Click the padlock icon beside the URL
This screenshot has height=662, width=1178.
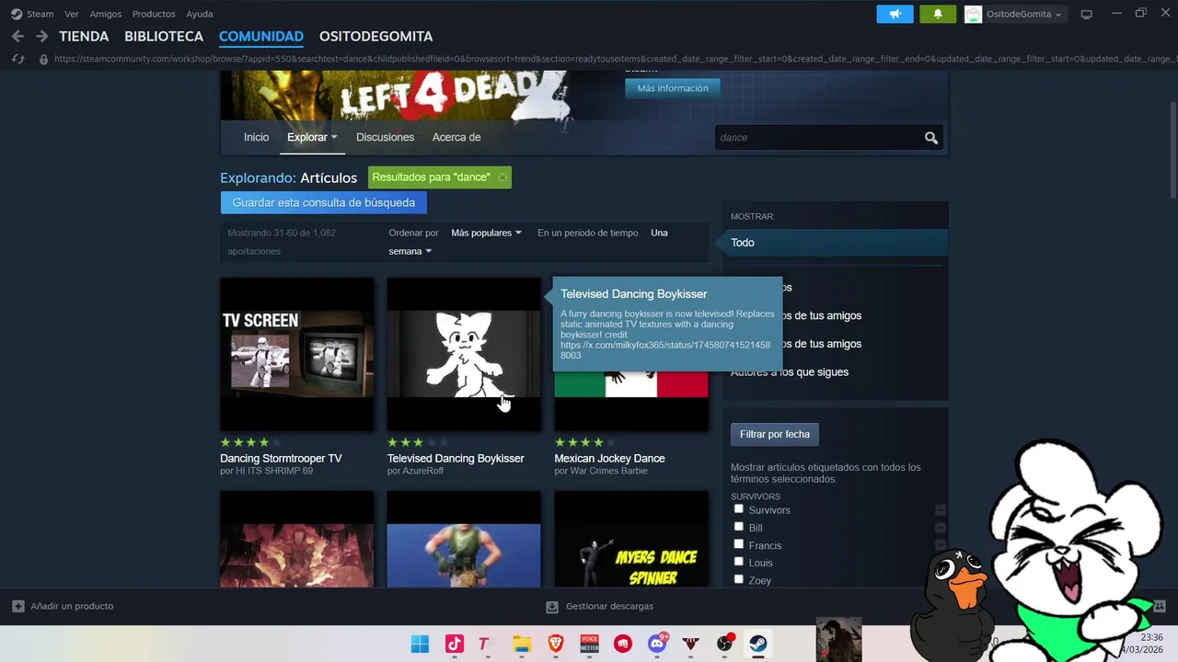[x=42, y=59]
